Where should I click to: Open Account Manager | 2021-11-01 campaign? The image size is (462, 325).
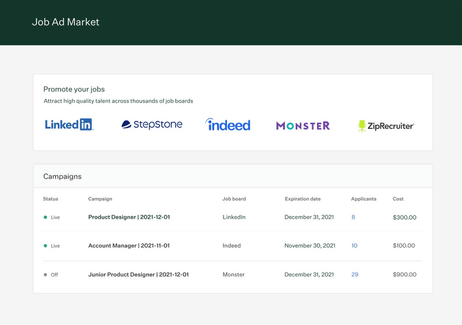[x=129, y=246]
